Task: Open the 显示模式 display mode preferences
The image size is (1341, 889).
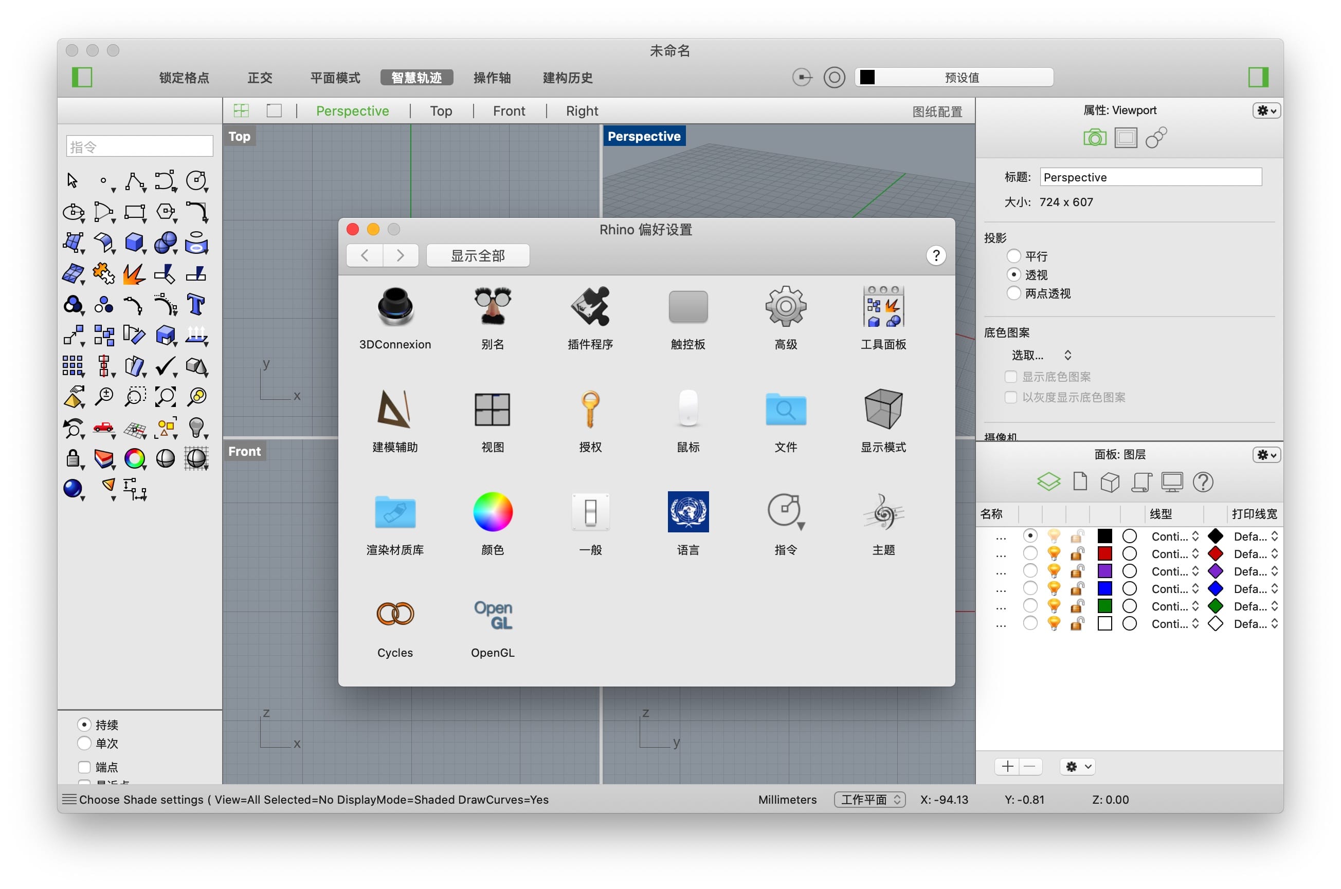Action: click(883, 410)
